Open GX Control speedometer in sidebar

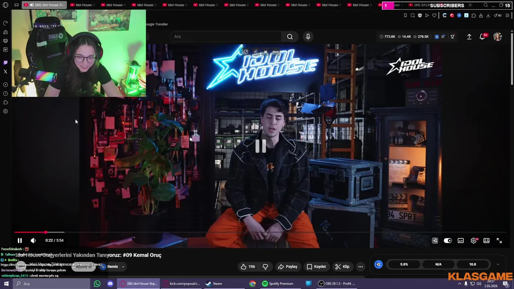[5, 23]
